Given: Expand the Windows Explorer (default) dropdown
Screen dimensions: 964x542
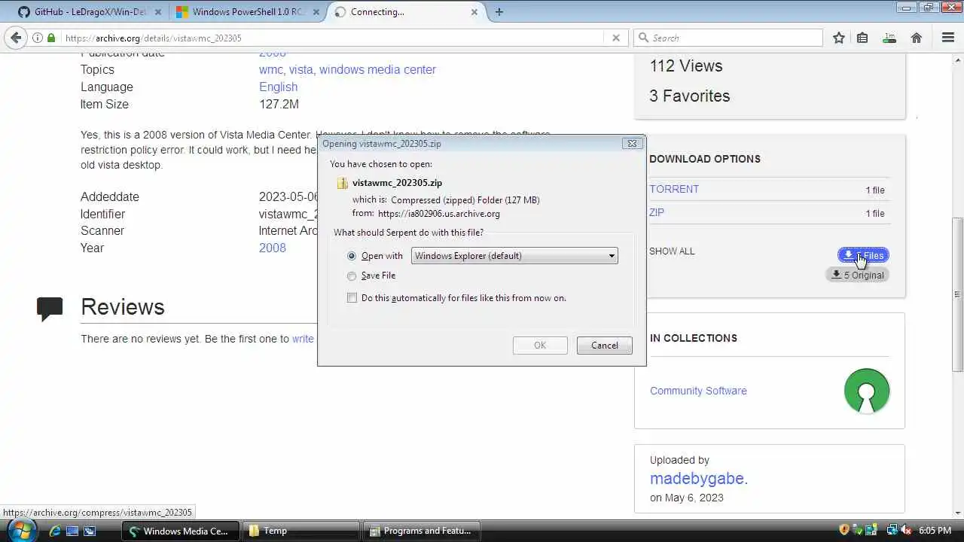Looking at the screenshot, I should point(514,256).
